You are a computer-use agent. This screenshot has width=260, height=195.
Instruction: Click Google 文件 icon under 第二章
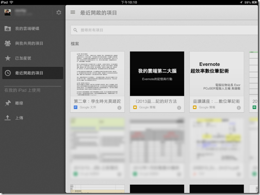coord(75,108)
